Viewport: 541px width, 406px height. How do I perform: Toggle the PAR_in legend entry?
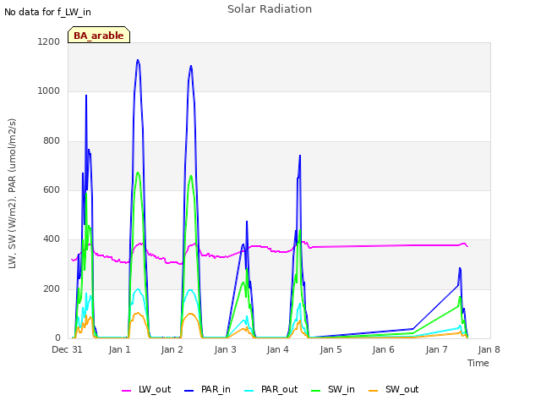click(207, 389)
